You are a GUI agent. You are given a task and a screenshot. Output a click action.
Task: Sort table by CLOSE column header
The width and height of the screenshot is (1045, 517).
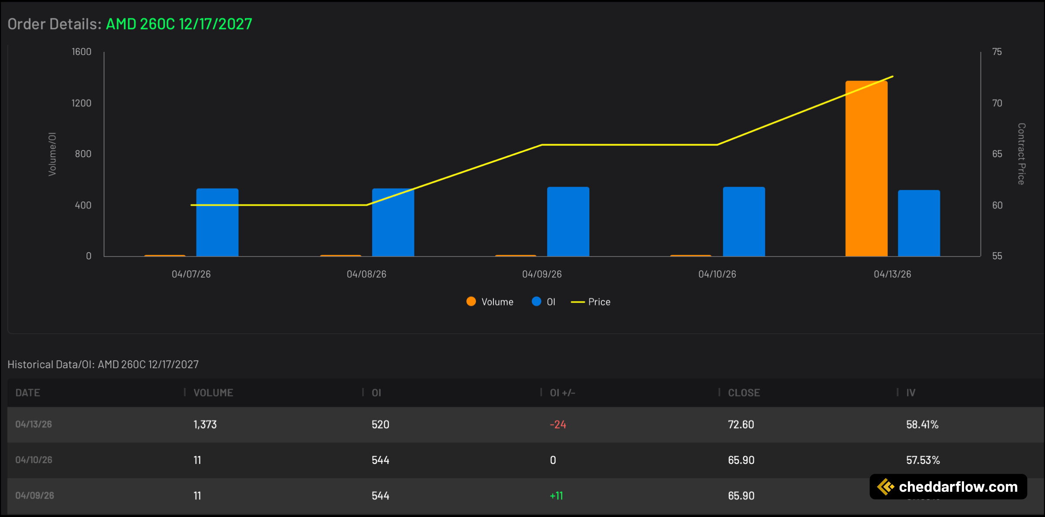point(744,393)
